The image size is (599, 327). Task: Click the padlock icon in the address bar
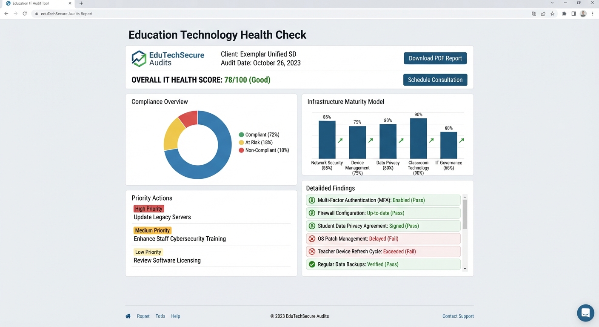(x=37, y=14)
